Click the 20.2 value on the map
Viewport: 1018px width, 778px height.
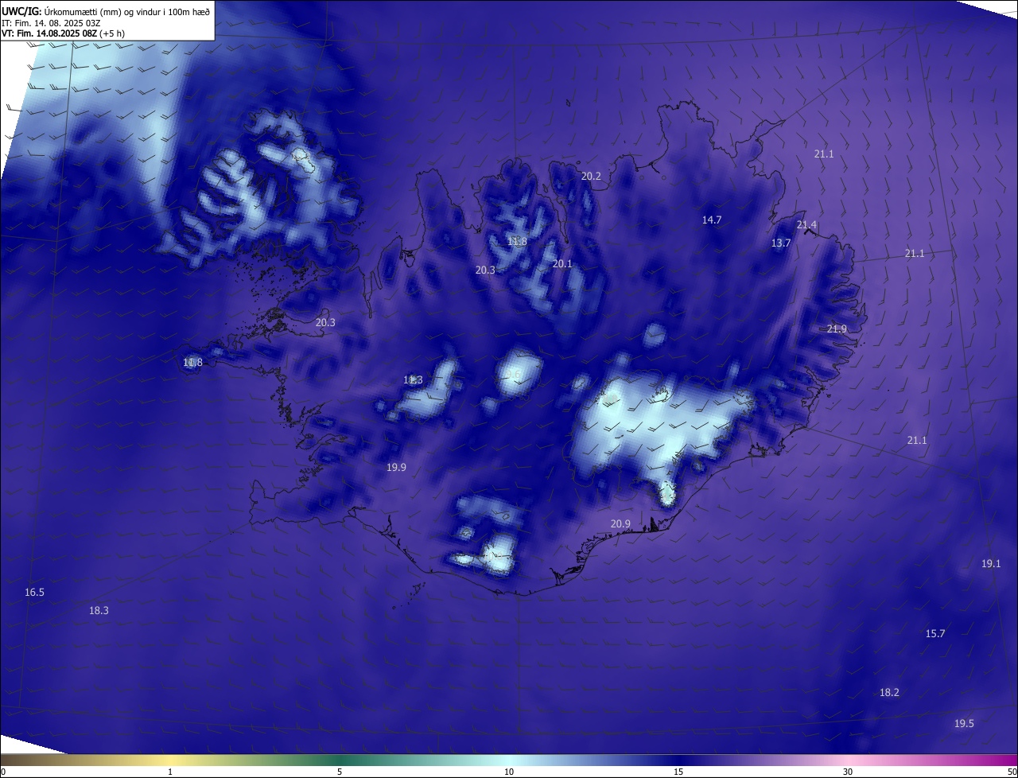pyautogui.click(x=591, y=177)
